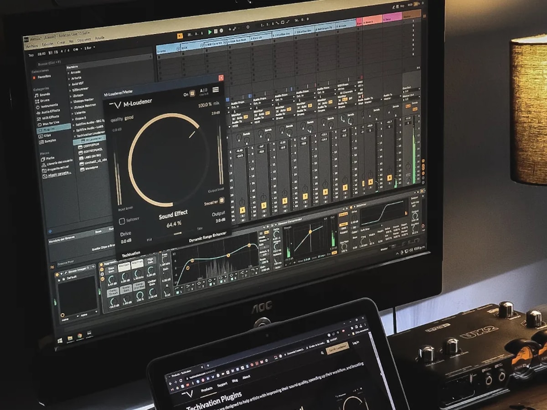Select the Sounds category icon

click(x=36, y=95)
